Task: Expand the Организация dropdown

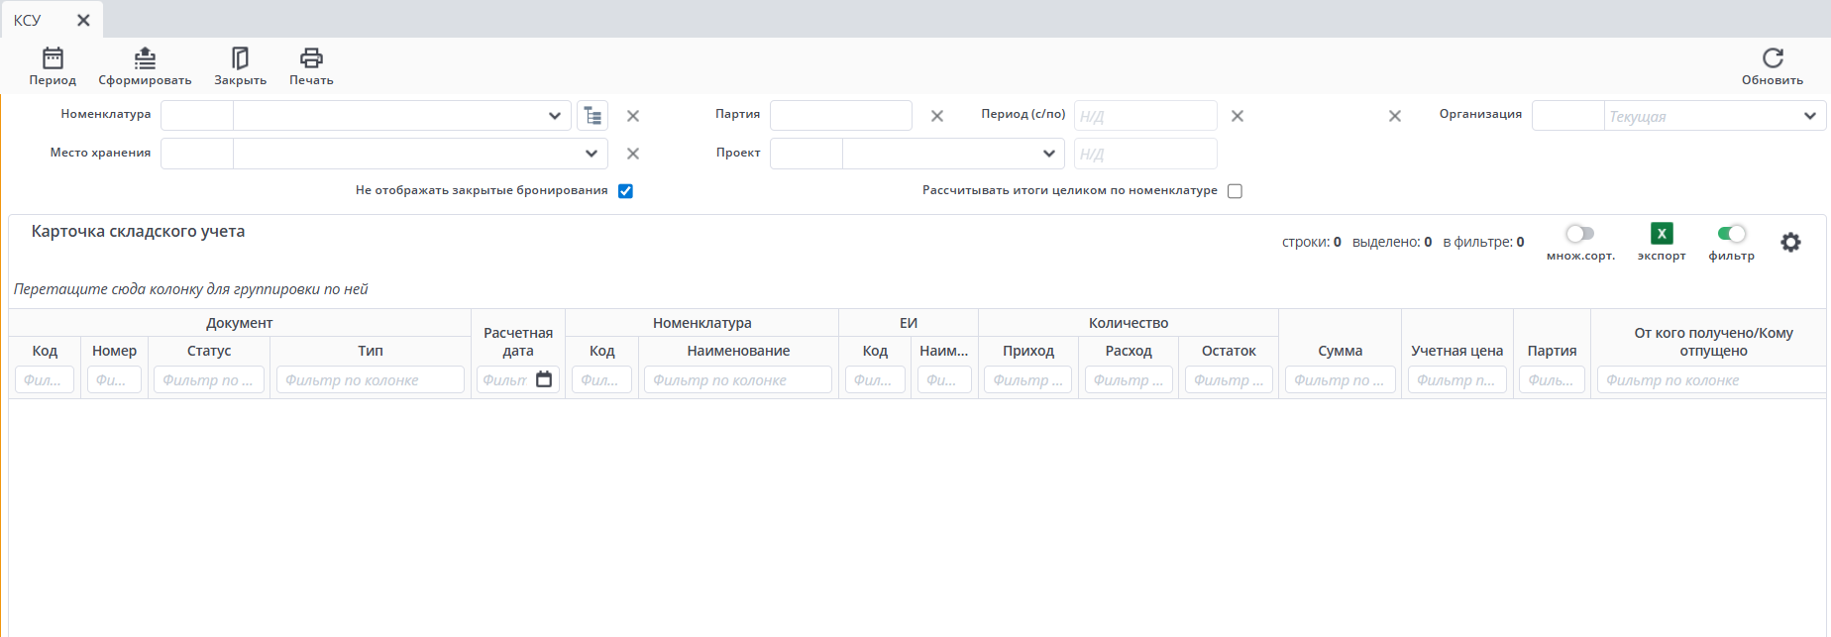Action: click(x=1809, y=116)
